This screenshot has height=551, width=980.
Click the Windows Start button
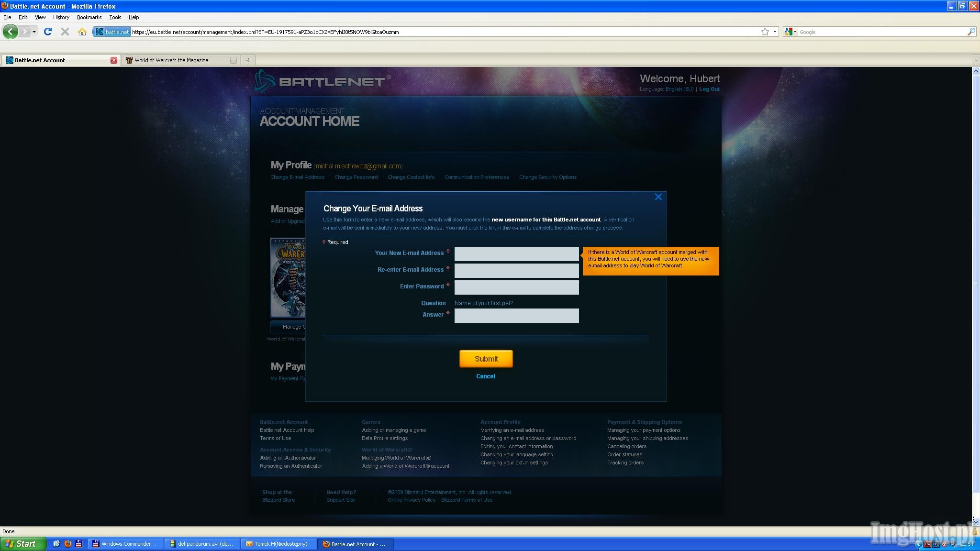23,544
